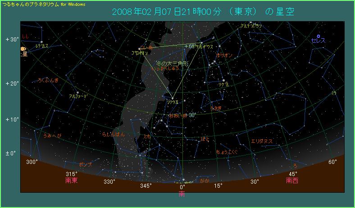Select the star Procyon (プロキオン)
The image size is (355, 208).
click(x=139, y=49)
